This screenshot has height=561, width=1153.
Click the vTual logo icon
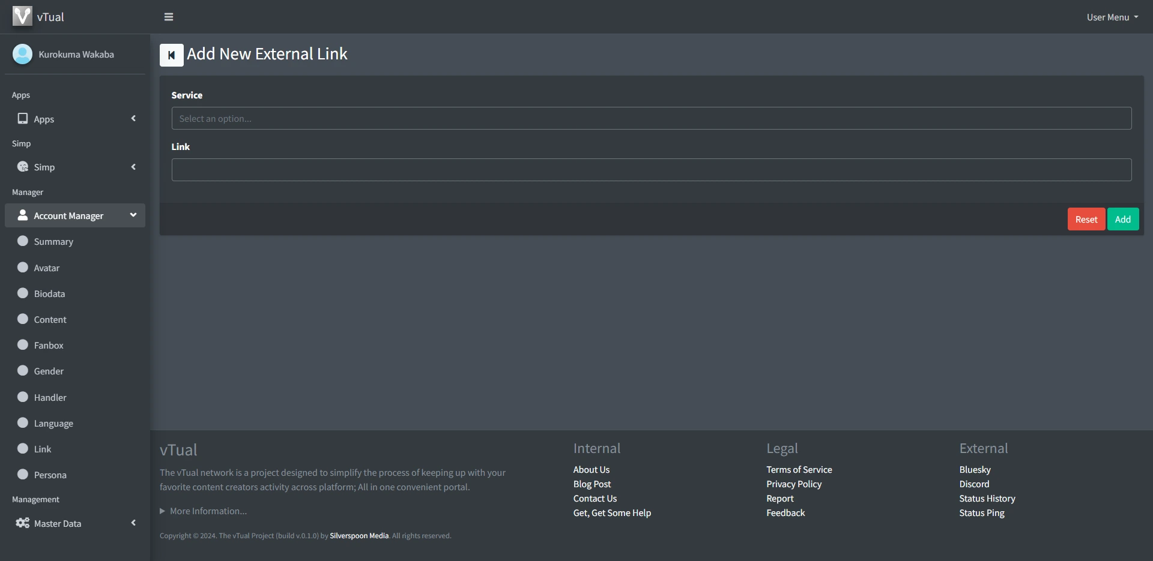(x=22, y=16)
